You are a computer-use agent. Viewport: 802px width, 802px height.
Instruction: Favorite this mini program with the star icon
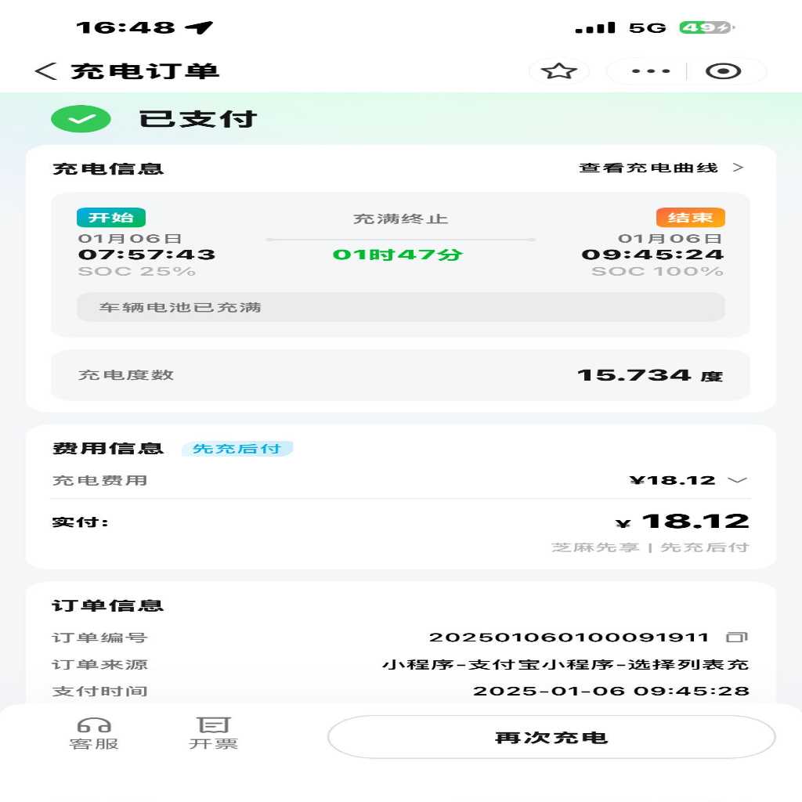click(x=558, y=71)
